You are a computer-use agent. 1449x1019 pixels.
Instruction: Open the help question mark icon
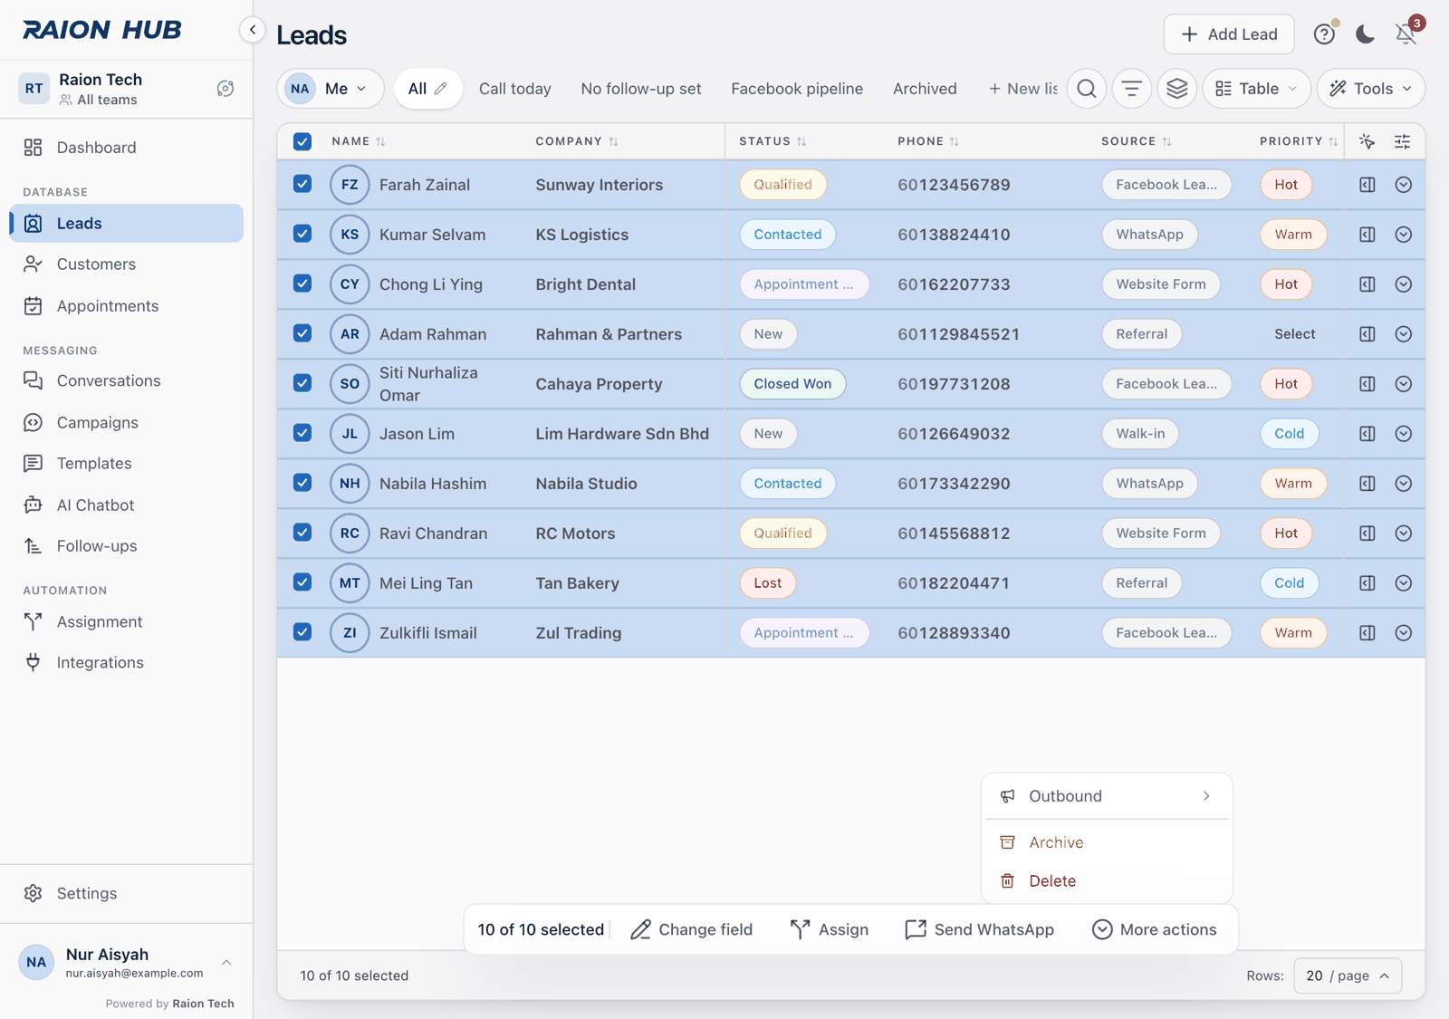[x=1324, y=34]
